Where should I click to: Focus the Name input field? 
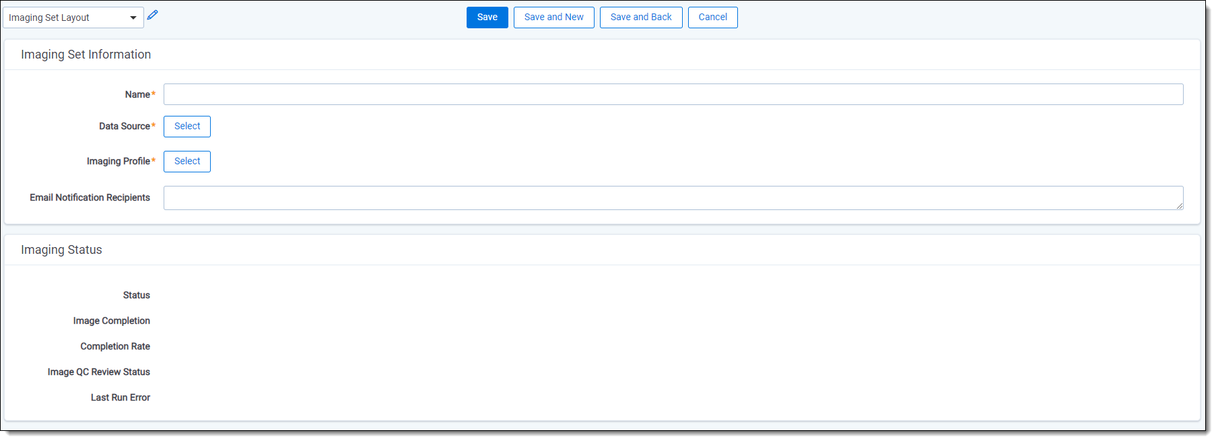[x=673, y=94]
